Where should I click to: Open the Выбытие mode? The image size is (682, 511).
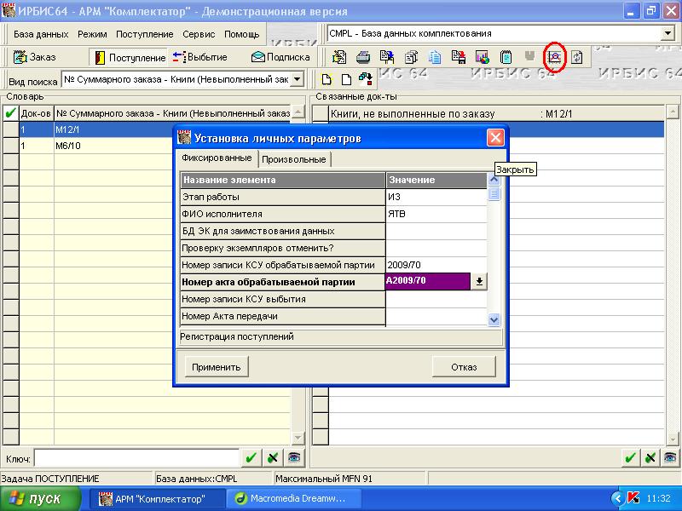click(x=199, y=57)
